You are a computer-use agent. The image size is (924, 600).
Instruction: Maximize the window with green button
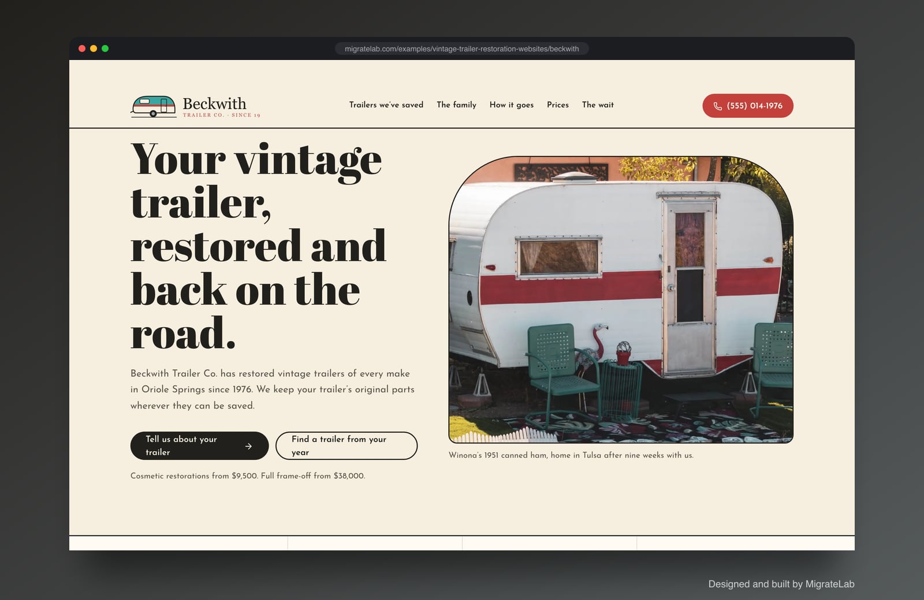tap(105, 48)
